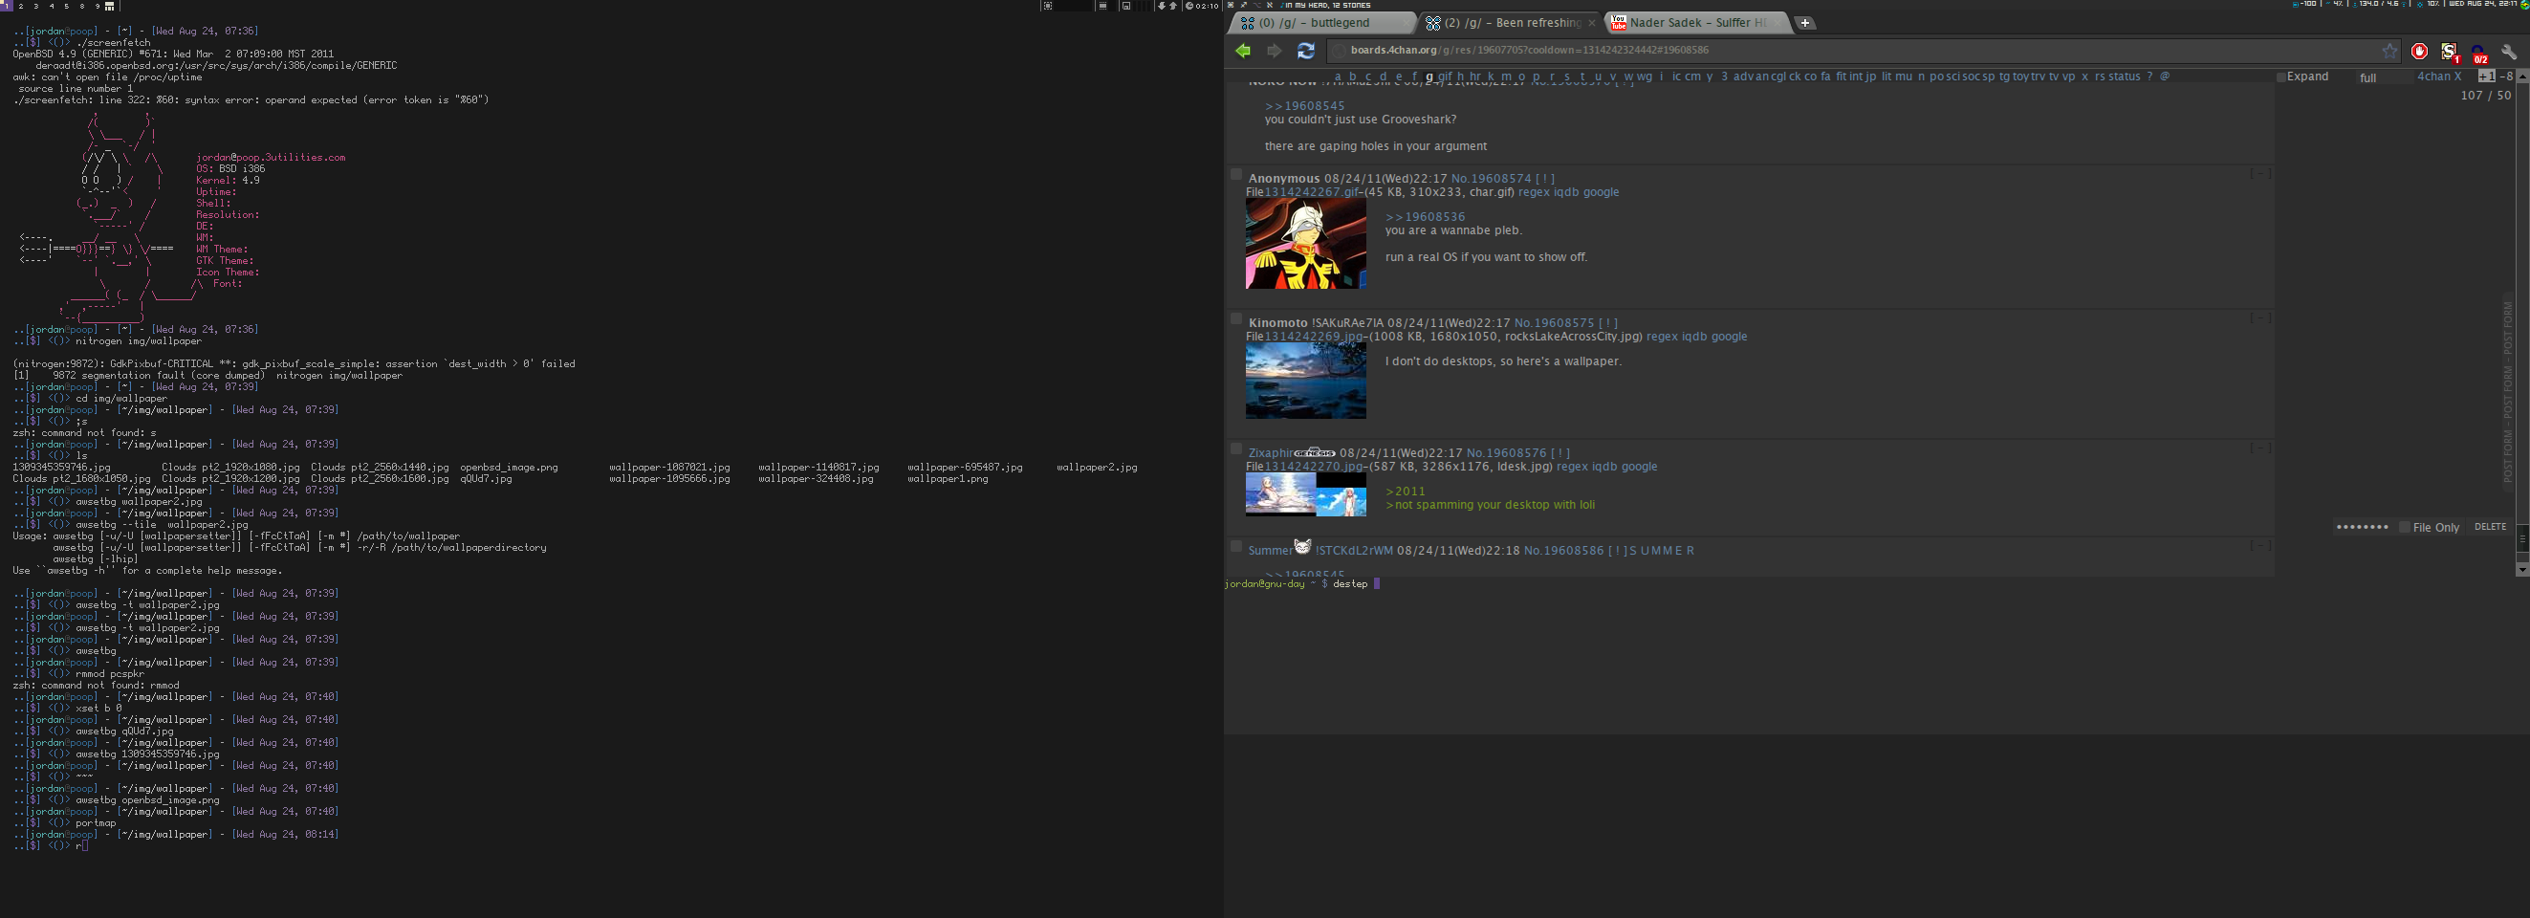Screen dimensions: 2530x918
Task: Click the +1 thread watcher counter
Action: tap(2486, 76)
